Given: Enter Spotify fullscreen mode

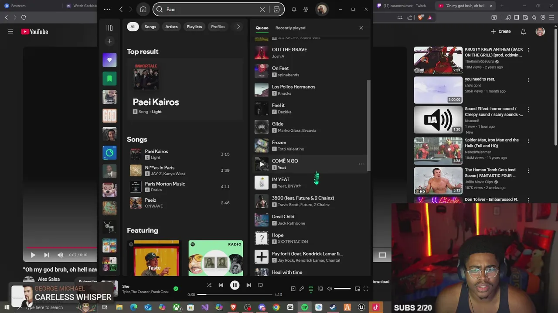Looking at the screenshot, I should click(x=366, y=289).
